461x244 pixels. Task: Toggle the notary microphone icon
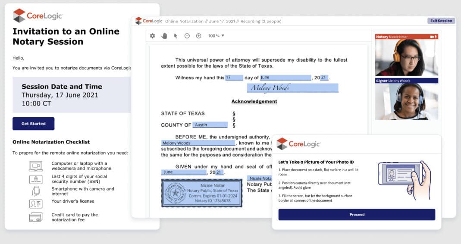[436, 37]
